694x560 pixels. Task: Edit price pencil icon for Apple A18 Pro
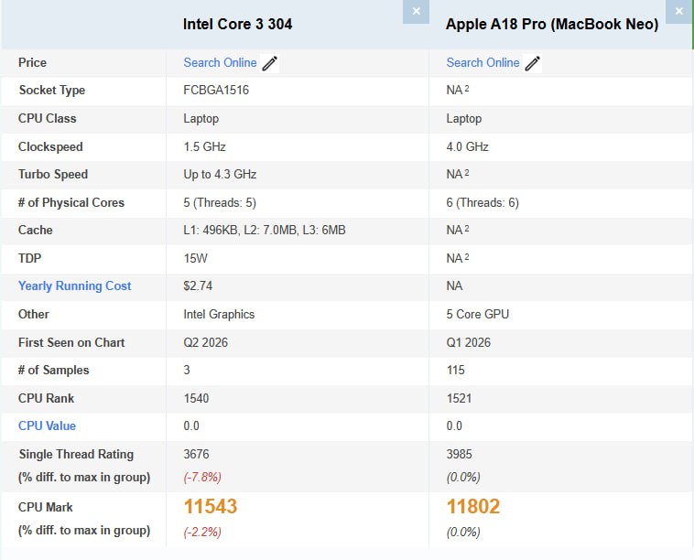pos(533,63)
